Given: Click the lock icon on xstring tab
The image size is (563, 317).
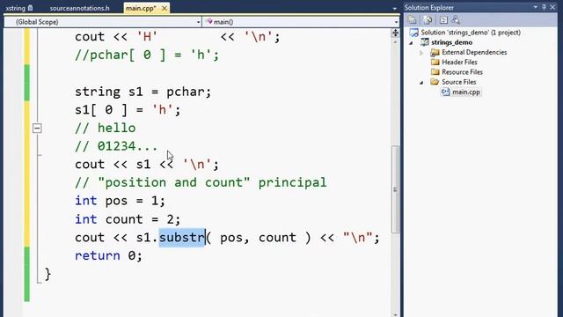Looking at the screenshot, I should pos(30,8).
